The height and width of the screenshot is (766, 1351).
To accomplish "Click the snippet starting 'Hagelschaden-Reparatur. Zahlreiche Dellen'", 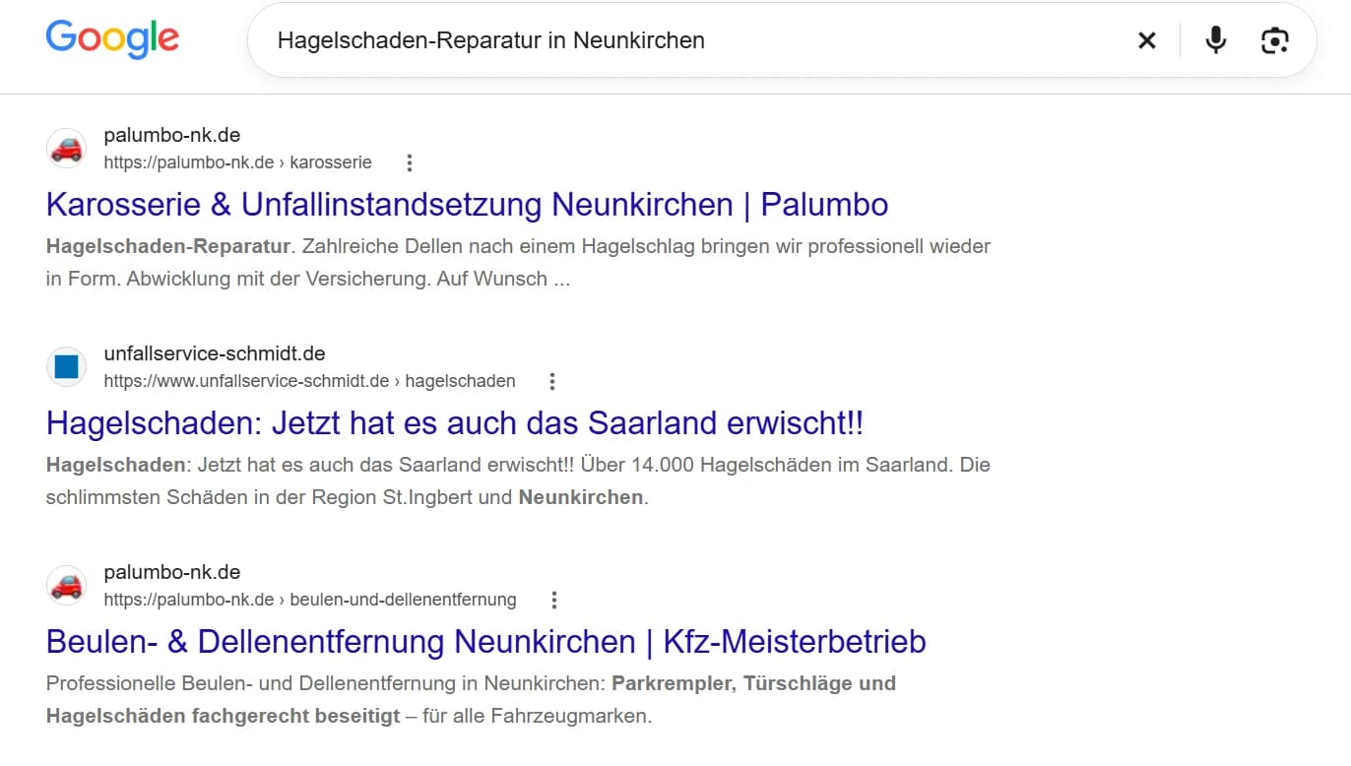I will coord(518,262).
